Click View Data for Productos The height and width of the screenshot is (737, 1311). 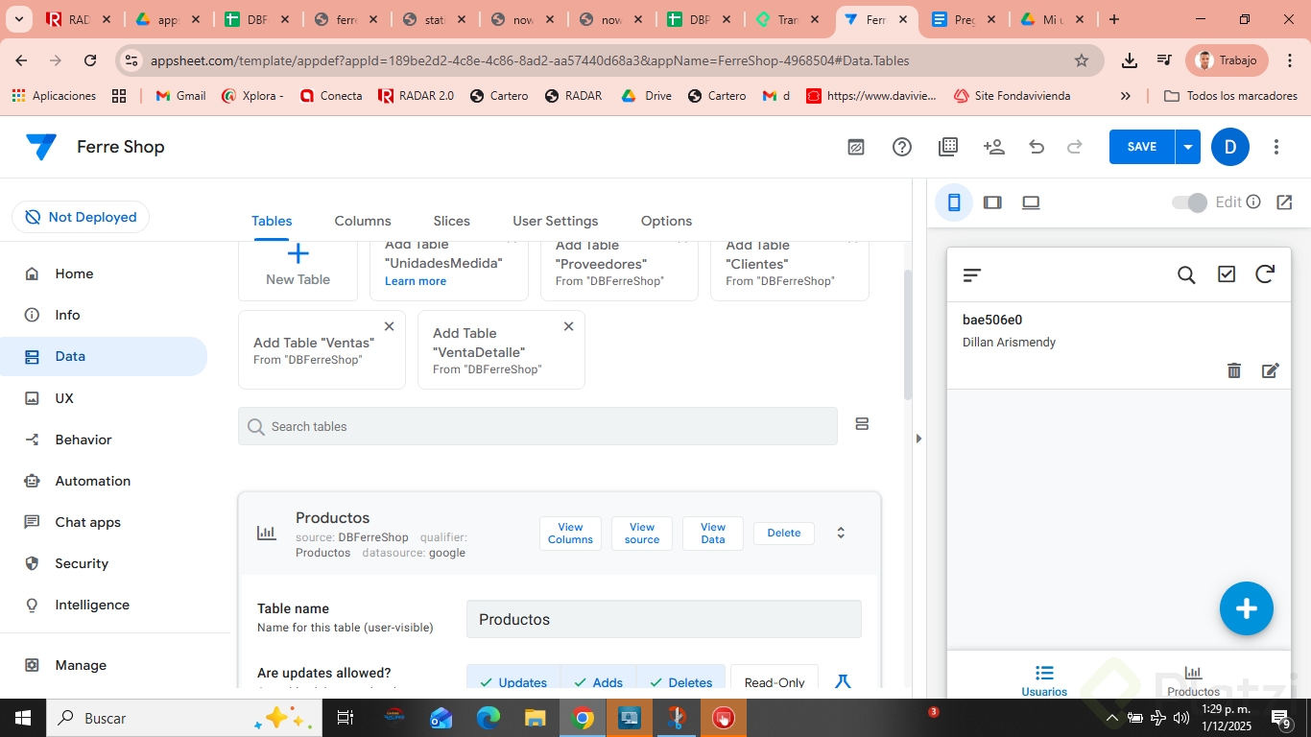tap(713, 534)
